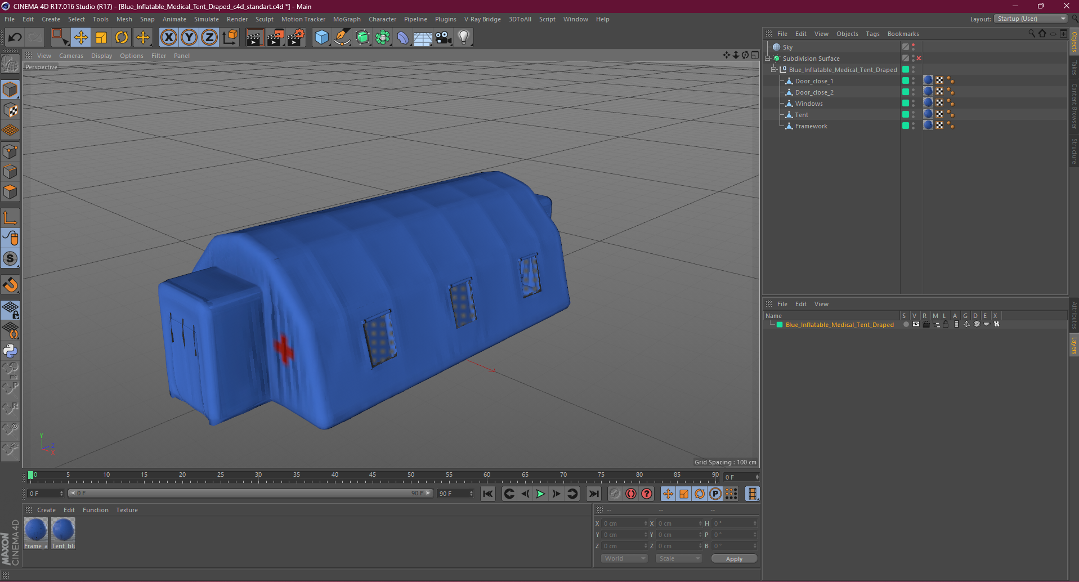Screen dimensions: 1079x582
Task: Select the Tent_blue material swatch
Action: tap(63, 533)
